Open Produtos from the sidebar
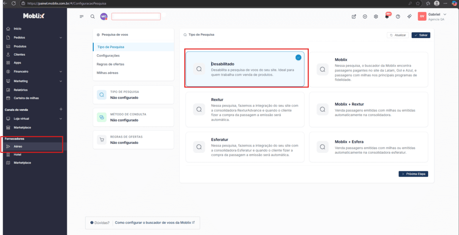 (20, 46)
